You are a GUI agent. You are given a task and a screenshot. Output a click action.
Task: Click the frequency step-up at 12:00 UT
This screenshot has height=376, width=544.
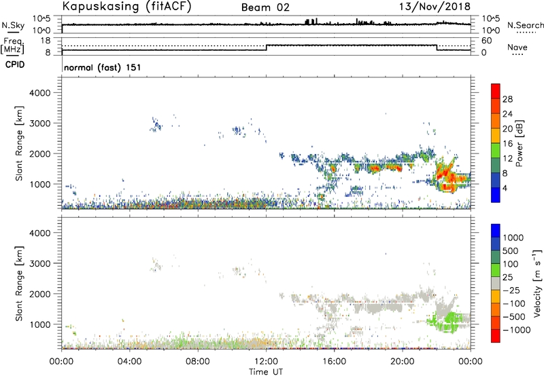267,48
